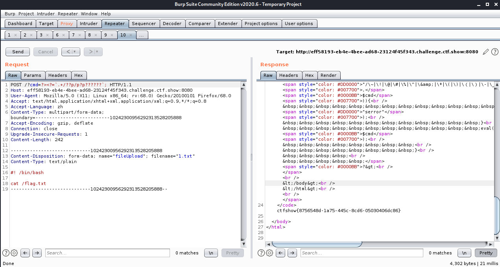This screenshot has width=500, height=267.
Task: Go back to previous request history
Action: [68, 52]
